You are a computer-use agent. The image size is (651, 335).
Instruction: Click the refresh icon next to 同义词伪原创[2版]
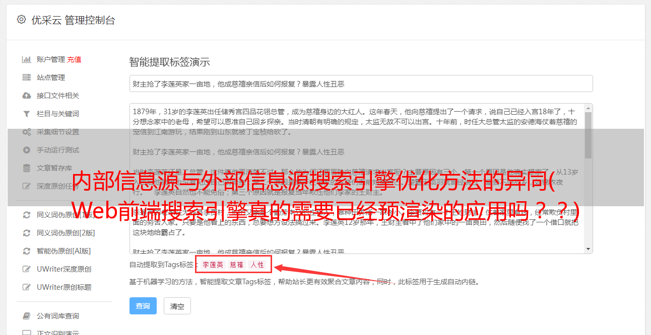[x=27, y=233]
